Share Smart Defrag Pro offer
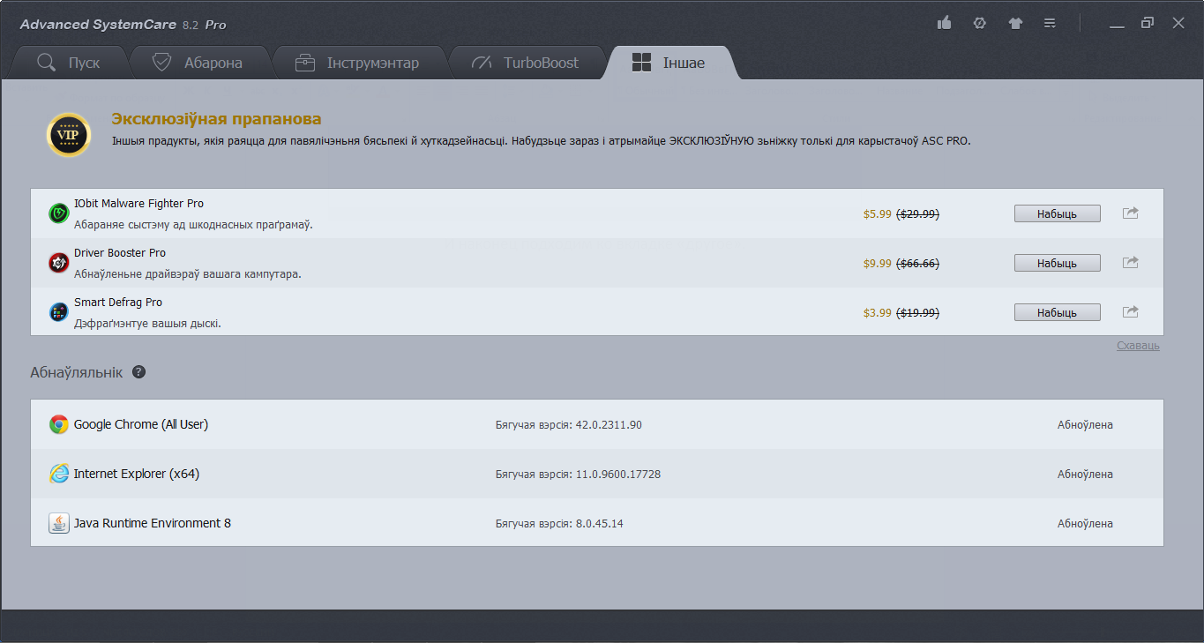 click(1130, 311)
